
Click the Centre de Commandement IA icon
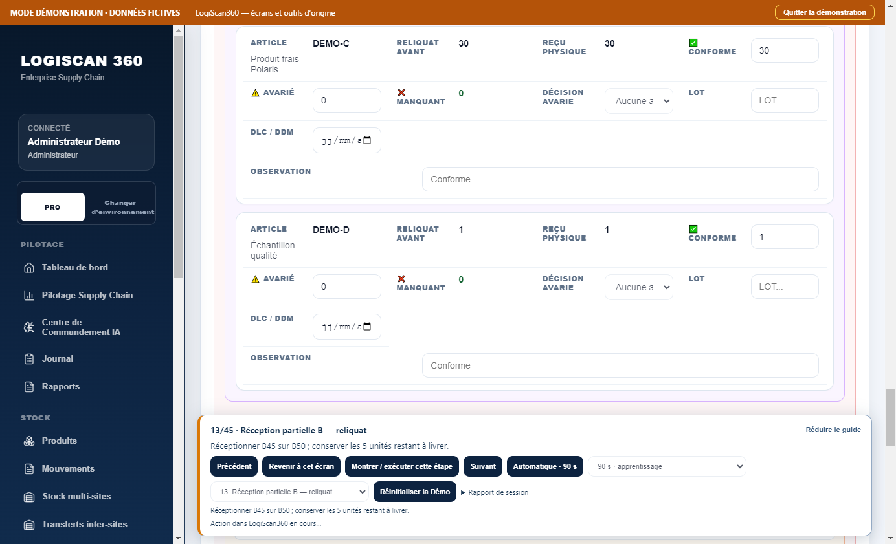(28, 327)
